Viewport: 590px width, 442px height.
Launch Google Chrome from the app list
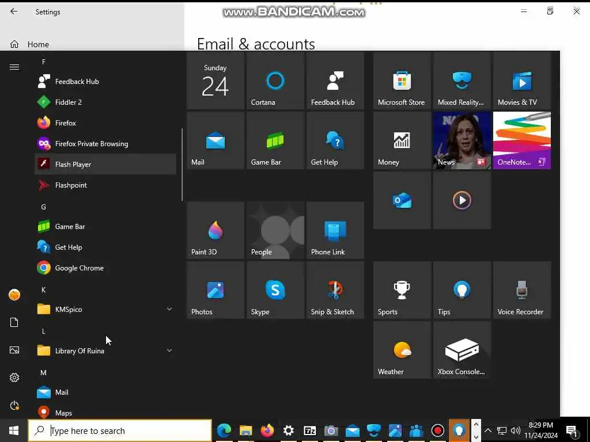pyautogui.click(x=105, y=268)
